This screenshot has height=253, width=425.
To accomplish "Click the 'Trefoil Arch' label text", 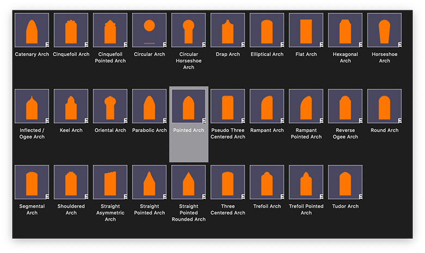I will coord(267,206).
